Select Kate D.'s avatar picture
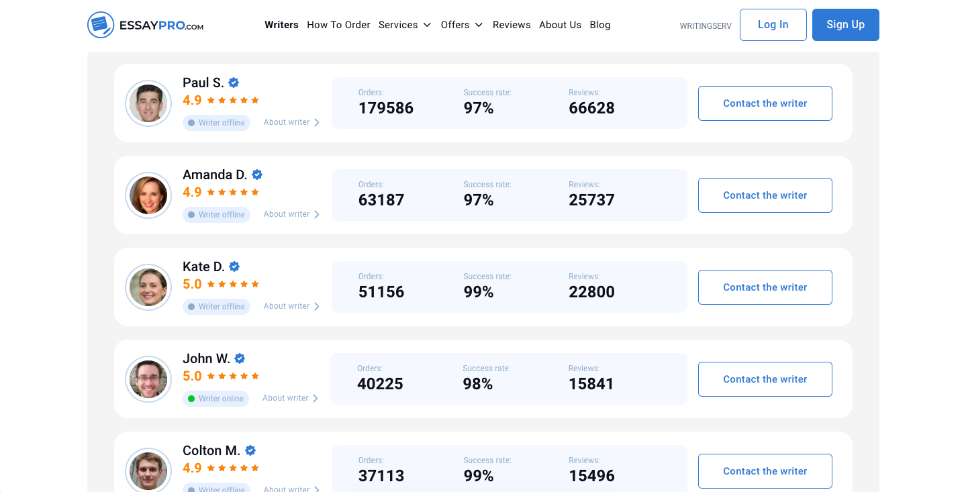 pos(148,287)
